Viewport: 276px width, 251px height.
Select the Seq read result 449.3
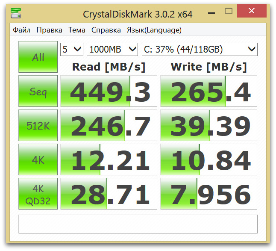(x=109, y=91)
